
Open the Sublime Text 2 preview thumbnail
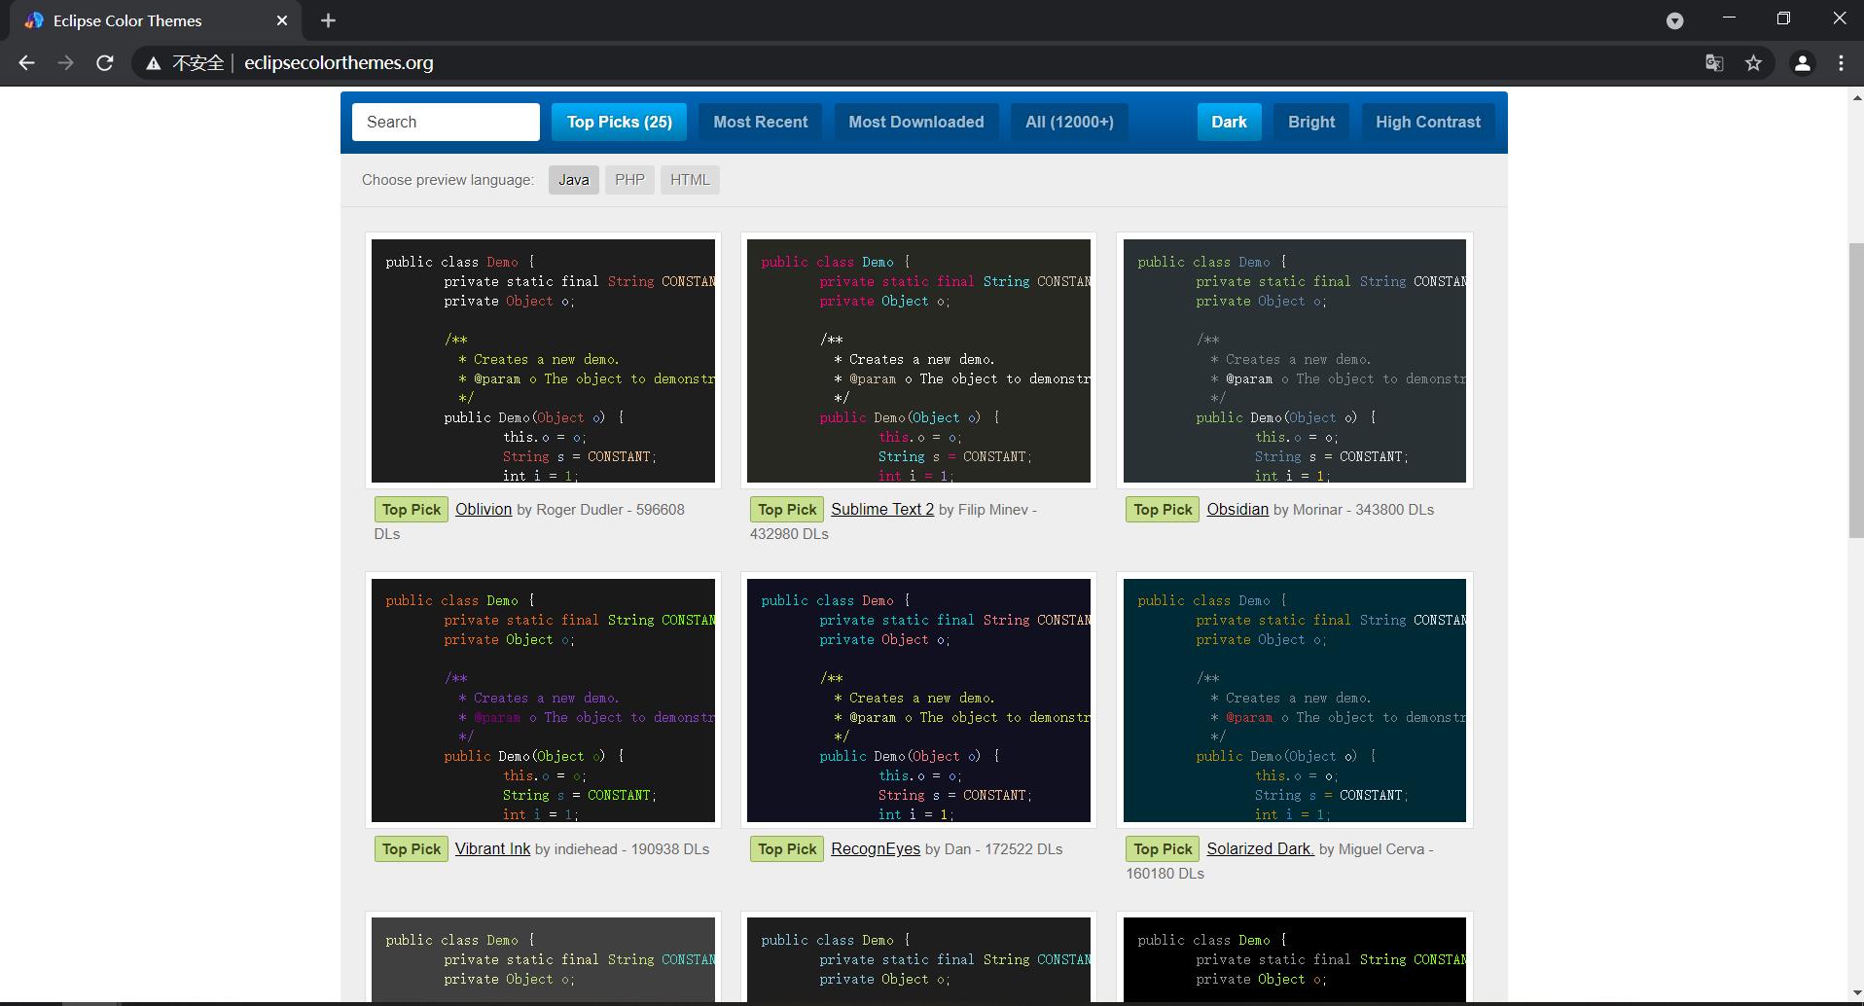coord(918,361)
